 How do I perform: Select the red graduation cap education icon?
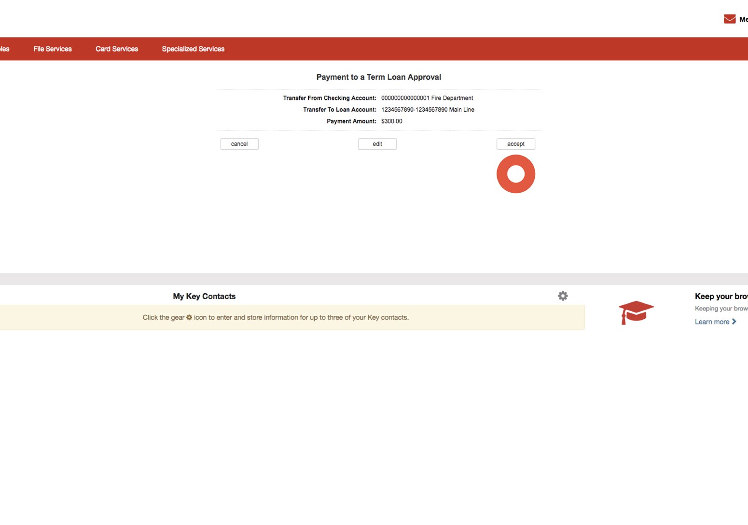click(x=636, y=312)
